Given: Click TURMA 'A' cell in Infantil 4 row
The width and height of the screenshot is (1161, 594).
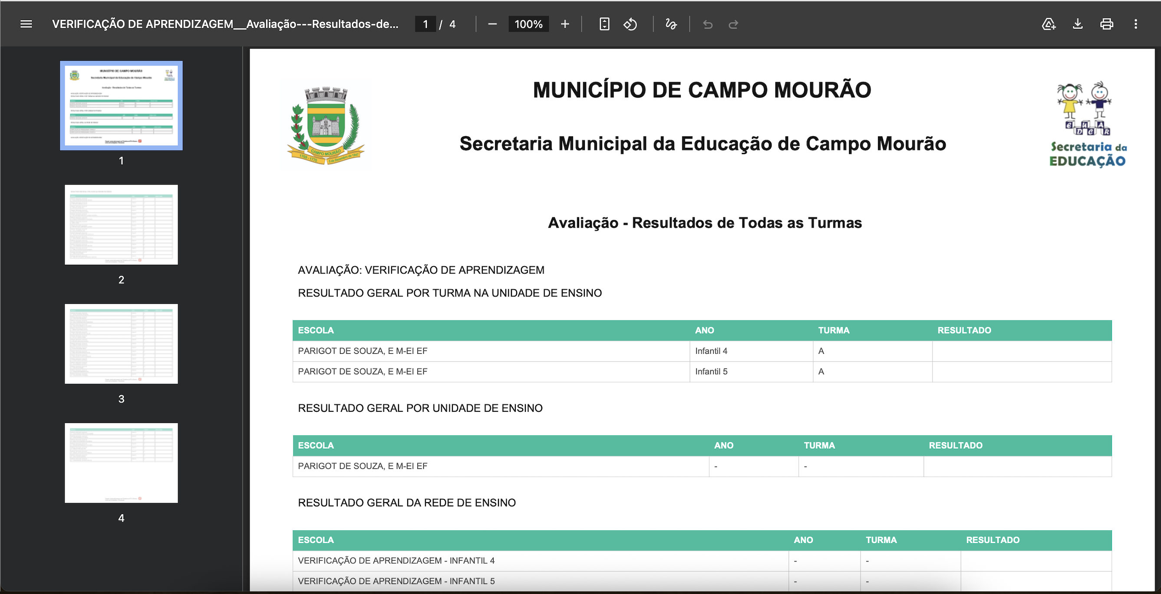Looking at the screenshot, I should pyautogui.click(x=873, y=351).
